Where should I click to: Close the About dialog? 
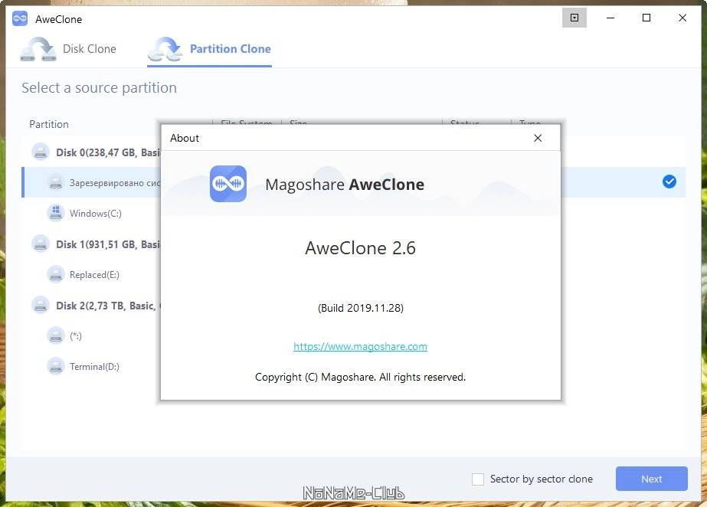coord(538,138)
